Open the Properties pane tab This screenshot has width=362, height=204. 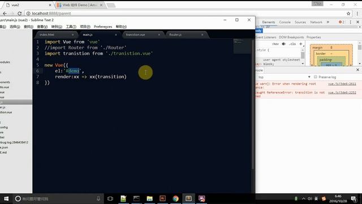(313, 37)
